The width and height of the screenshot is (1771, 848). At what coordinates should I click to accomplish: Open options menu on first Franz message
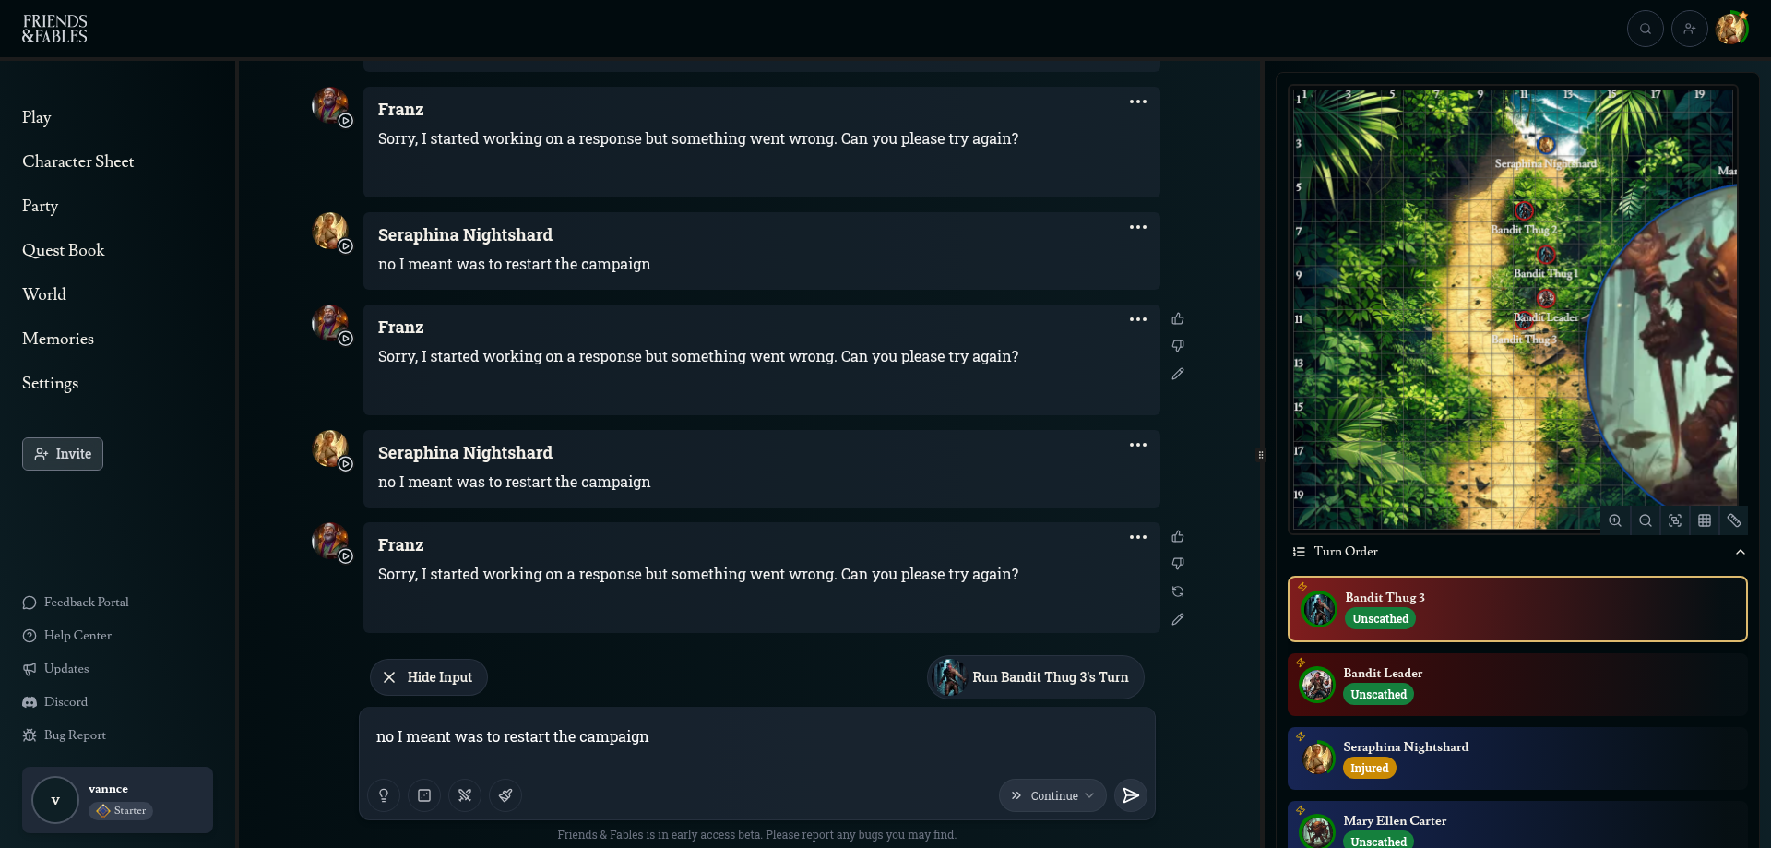pos(1138,102)
